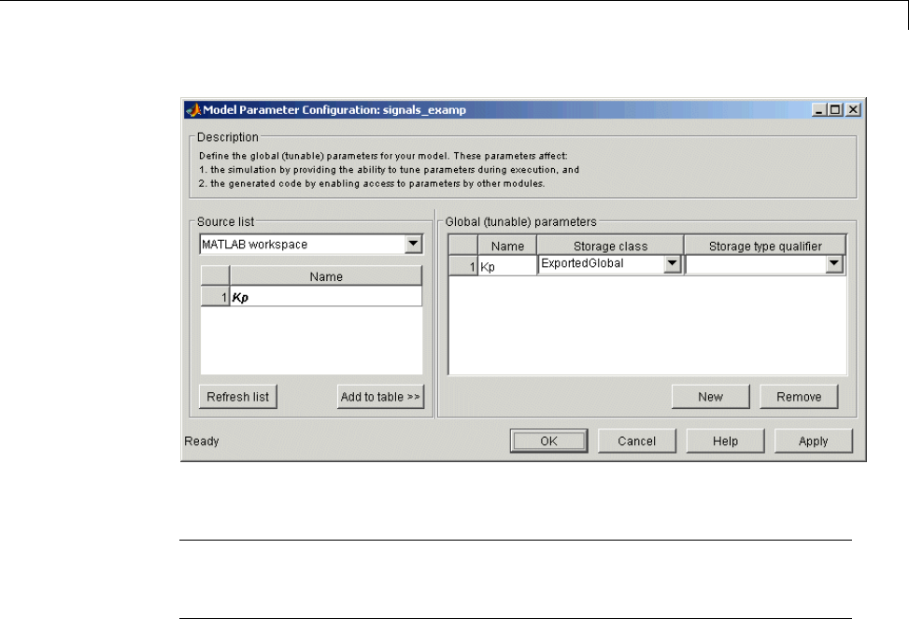Click row header 1 in parameters table

click(463, 267)
